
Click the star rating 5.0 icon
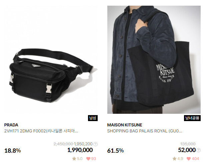pos(74,159)
